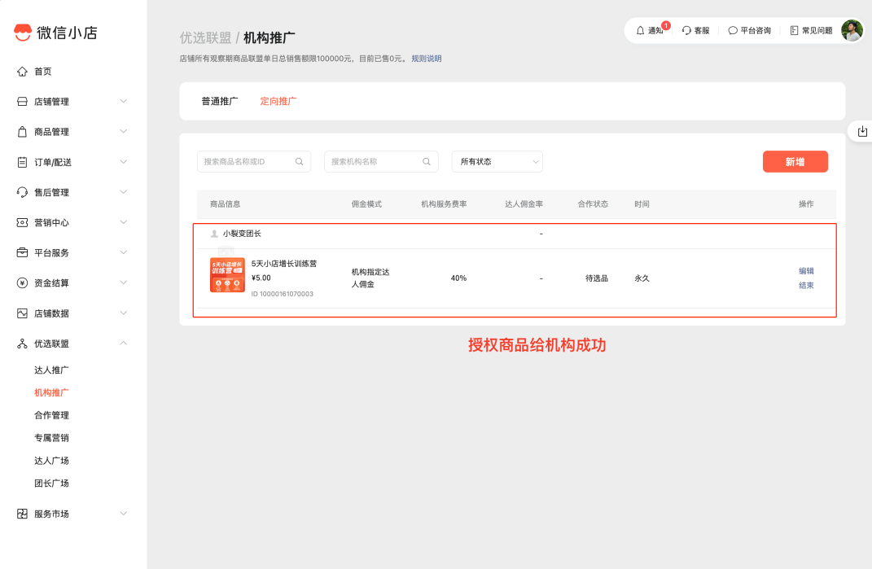Image resolution: width=872 pixels, height=569 pixels.
Task: Click 编辑 on the training camp row
Action: tap(806, 270)
